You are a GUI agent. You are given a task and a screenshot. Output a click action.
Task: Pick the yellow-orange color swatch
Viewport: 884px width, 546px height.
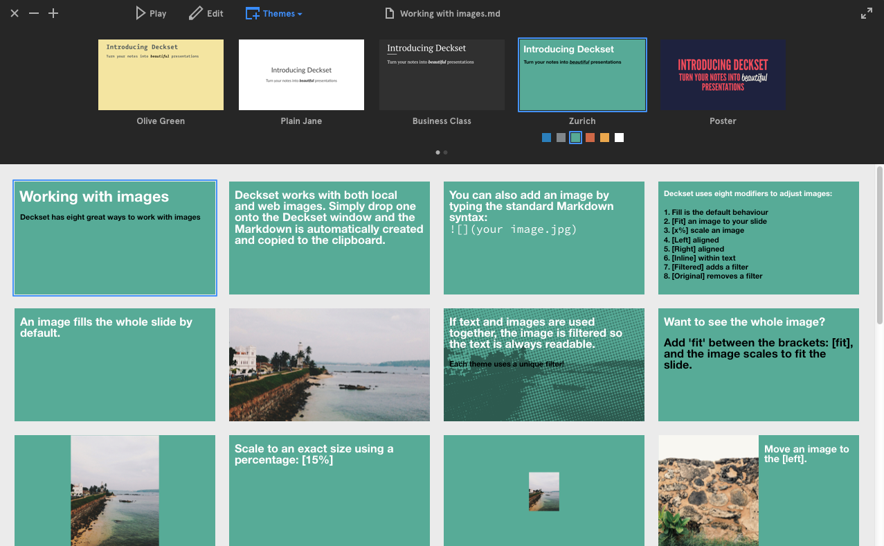(x=604, y=138)
